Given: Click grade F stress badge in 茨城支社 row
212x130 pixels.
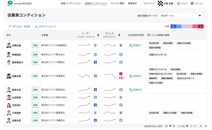Looking at the screenshot, I should (x=121, y=74).
